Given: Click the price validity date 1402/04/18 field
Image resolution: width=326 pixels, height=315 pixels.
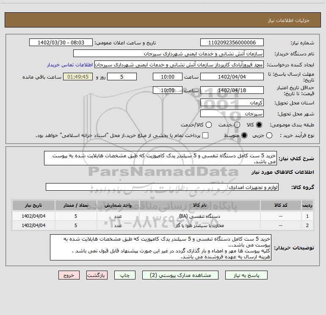Looking at the screenshot, I should coord(232,90).
